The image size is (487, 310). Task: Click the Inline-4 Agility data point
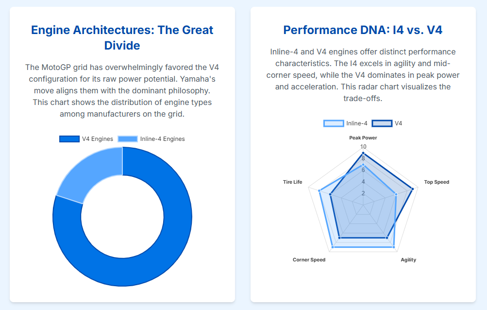coord(394,247)
